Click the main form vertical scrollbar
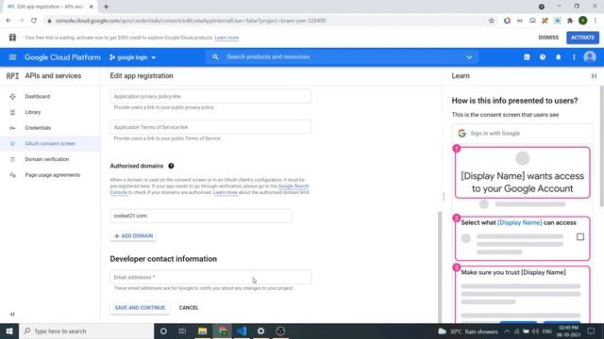This screenshot has height=339, width=604. point(440,267)
